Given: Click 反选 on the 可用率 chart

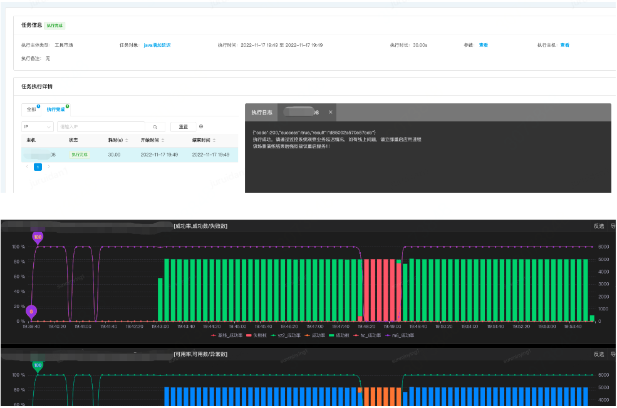Looking at the screenshot, I should [598, 354].
